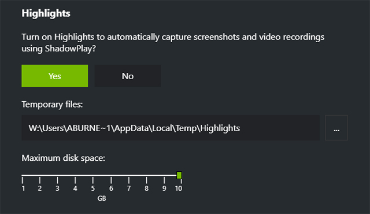Click the Highlights section heading
370x214 pixels.
coord(46,13)
